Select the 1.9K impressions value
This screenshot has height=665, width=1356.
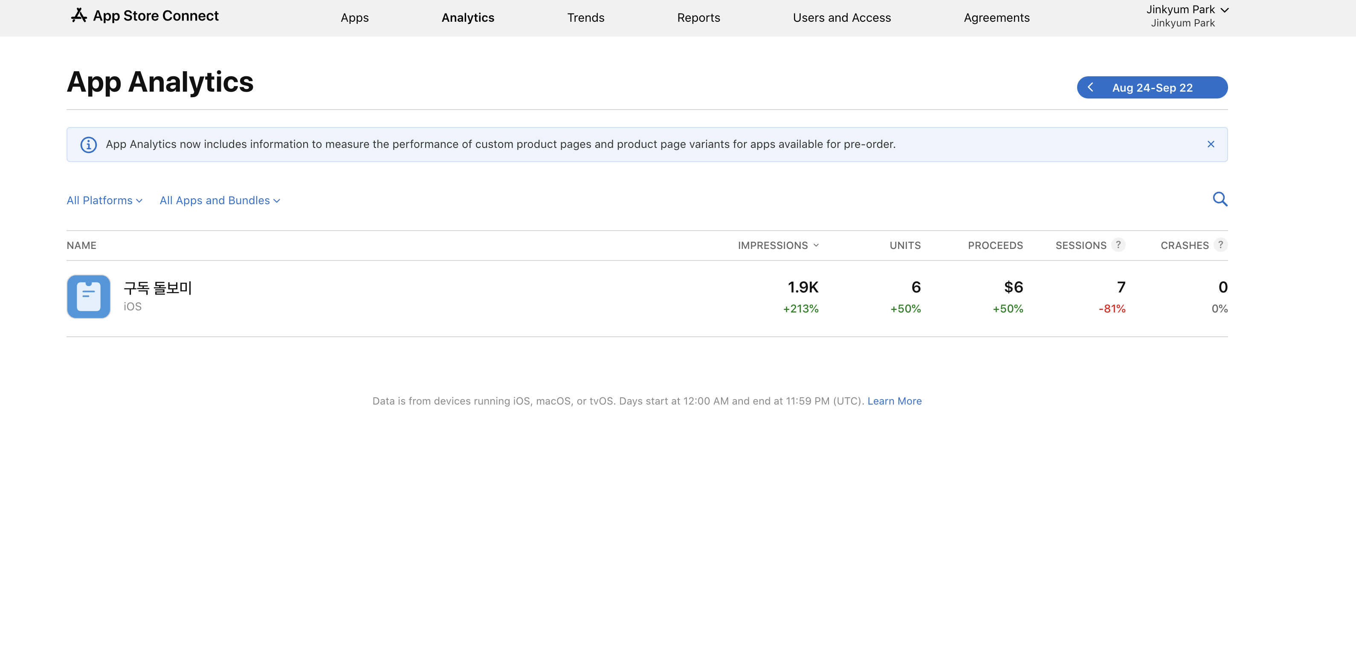coord(803,287)
